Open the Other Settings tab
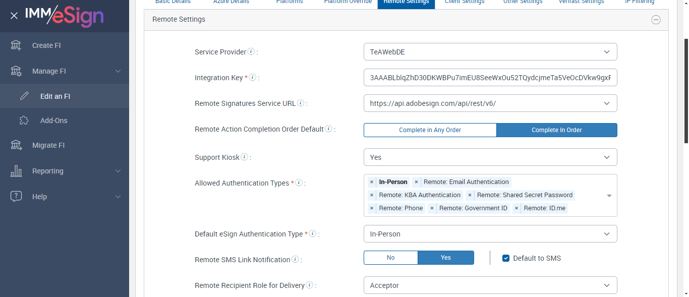The image size is (689, 297). pos(523,2)
